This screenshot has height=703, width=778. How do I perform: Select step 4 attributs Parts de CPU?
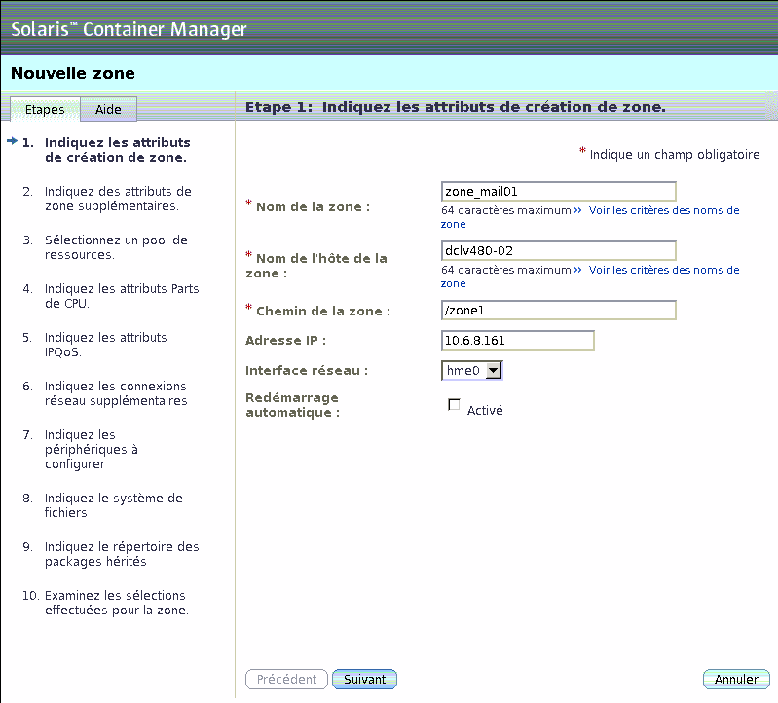point(122,296)
